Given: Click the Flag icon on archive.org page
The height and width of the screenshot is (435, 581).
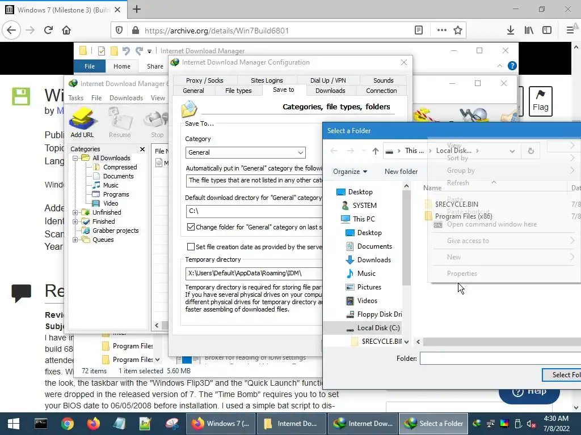Looking at the screenshot, I should click(x=540, y=101).
